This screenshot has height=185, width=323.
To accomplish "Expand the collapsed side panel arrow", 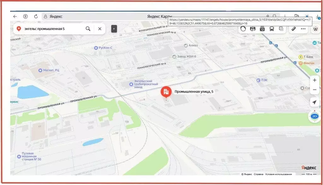I will pos(114,29).
